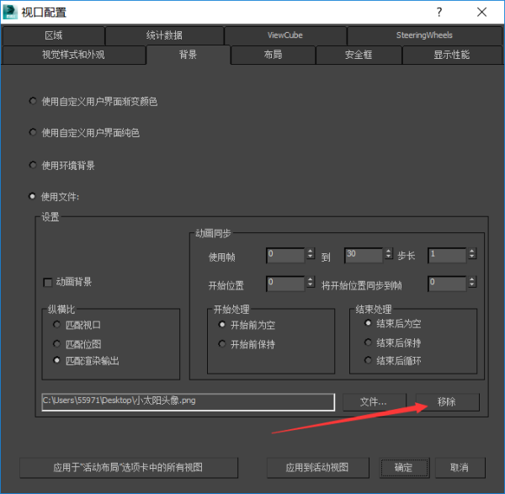
Task: Choose 匹配渲染输出 aspect ratio option
Action: [x=56, y=360]
